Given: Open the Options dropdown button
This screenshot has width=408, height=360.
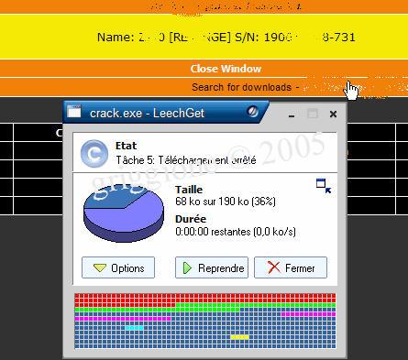Looking at the screenshot, I should [x=118, y=267].
